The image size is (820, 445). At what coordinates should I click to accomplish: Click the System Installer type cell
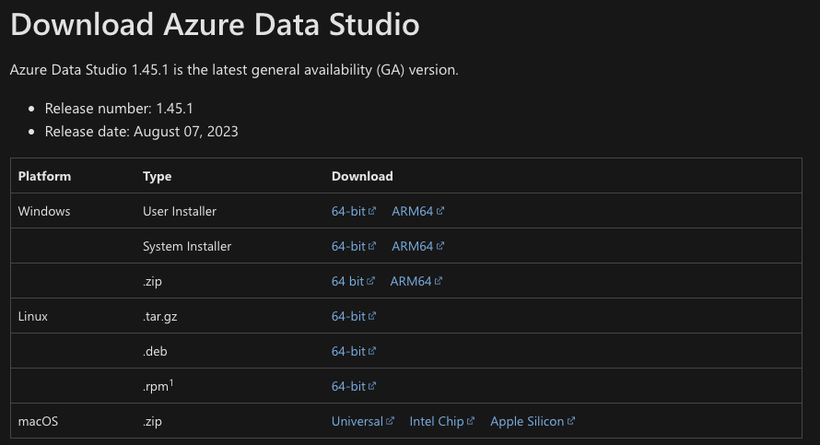click(x=187, y=246)
